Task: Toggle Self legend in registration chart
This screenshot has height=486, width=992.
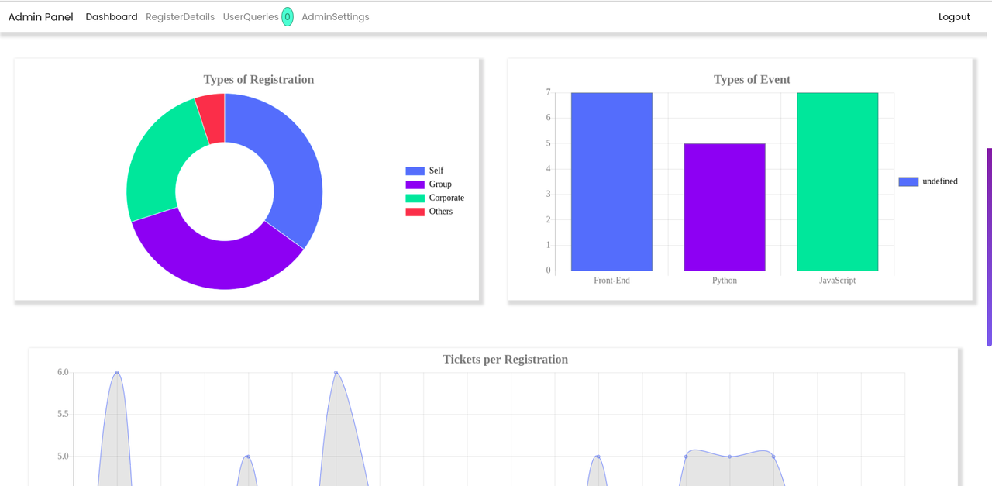Action: coord(425,171)
